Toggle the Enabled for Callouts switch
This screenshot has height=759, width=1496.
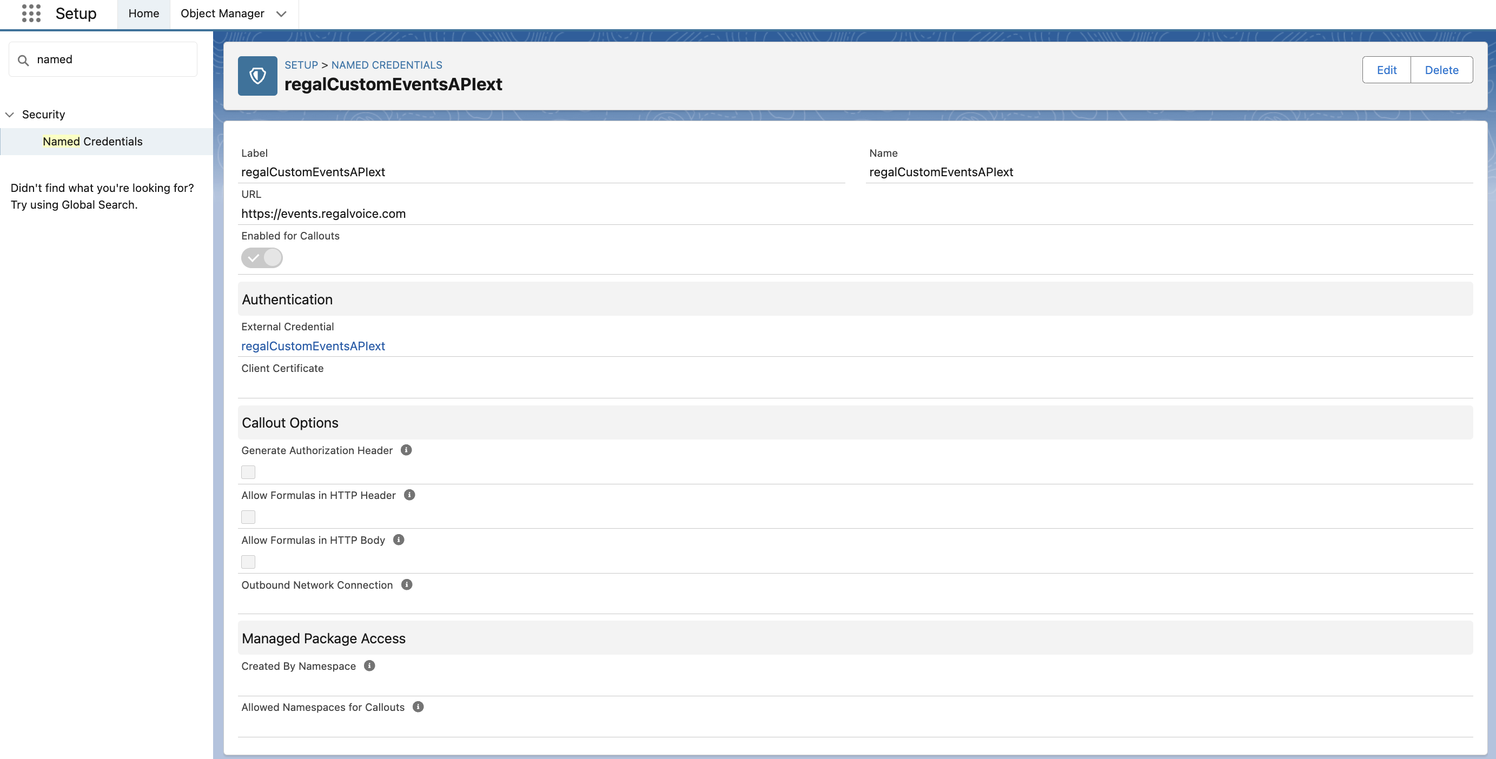(x=262, y=258)
